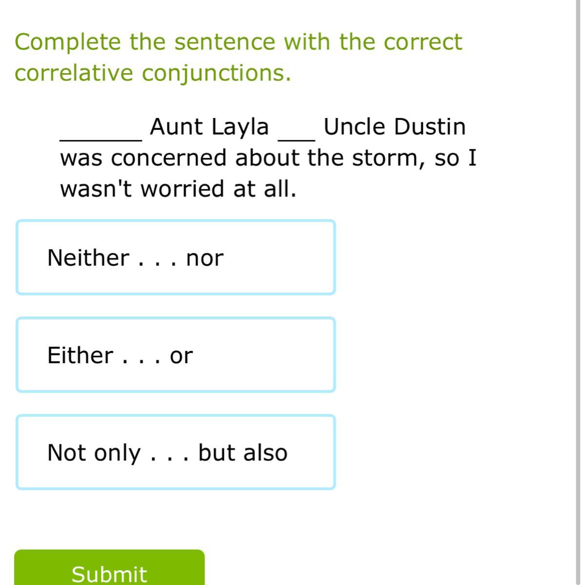Viewport: 585px width, 585px height.
Task: Click the words "correlative conjunctions" in heading
Action: click(153, 73)
